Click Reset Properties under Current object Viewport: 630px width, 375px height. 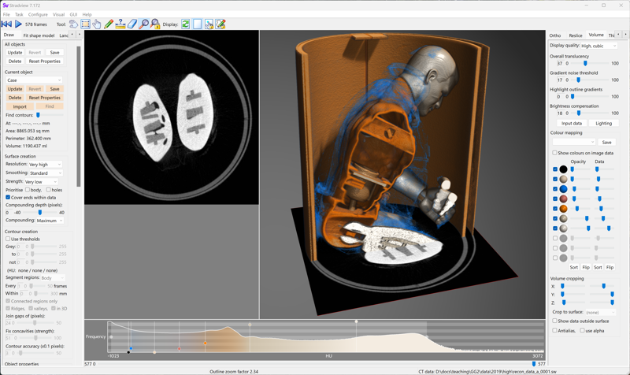45,98
